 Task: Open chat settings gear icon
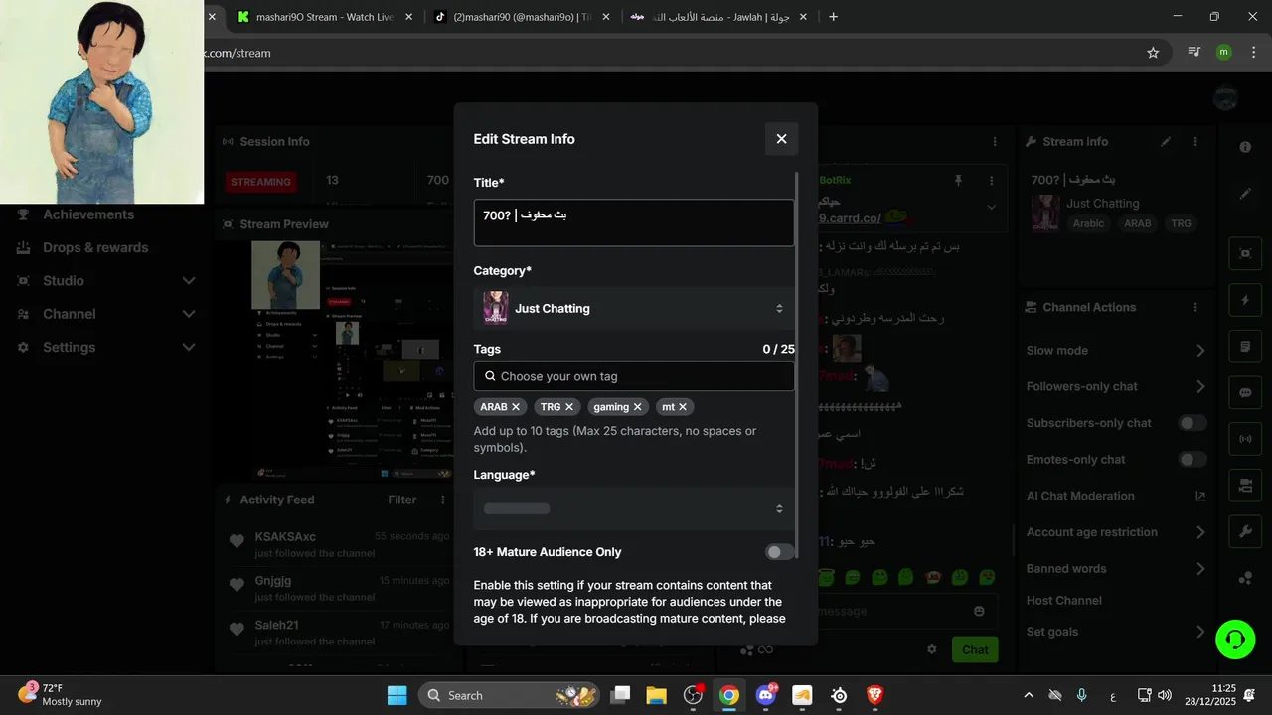[932, 649]
